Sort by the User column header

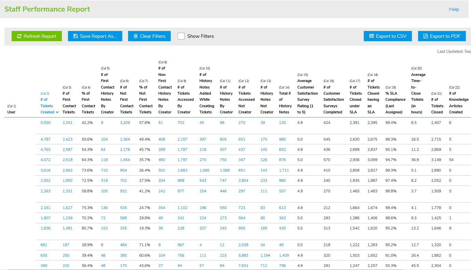tap(11, 112)
